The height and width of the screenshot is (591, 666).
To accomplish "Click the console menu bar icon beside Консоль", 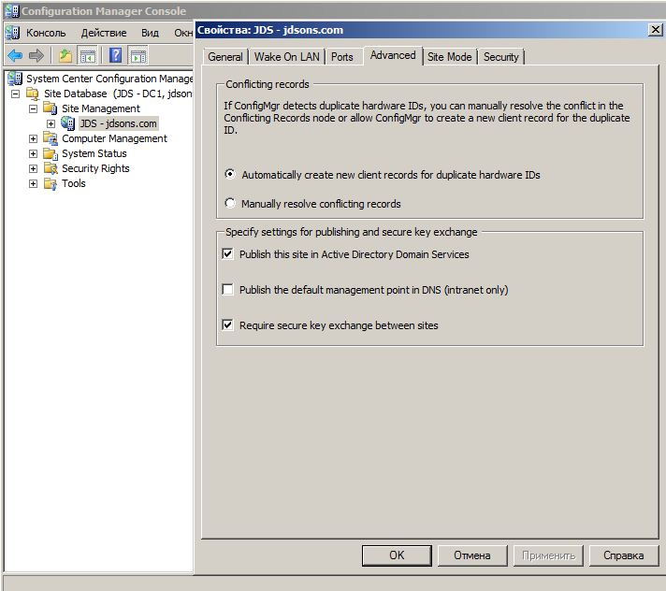I will click(x=13, y=33).
